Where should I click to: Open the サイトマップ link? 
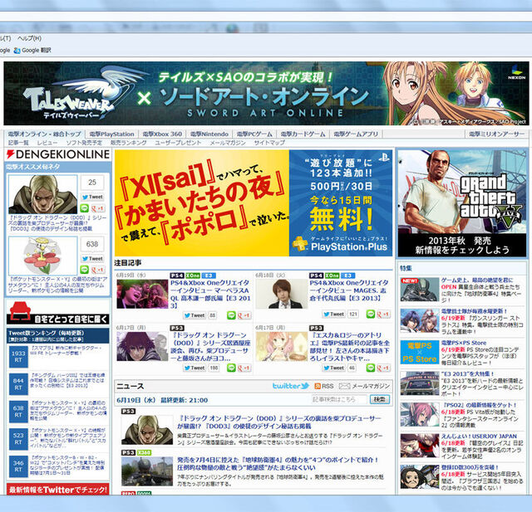(x=269, y=143)
